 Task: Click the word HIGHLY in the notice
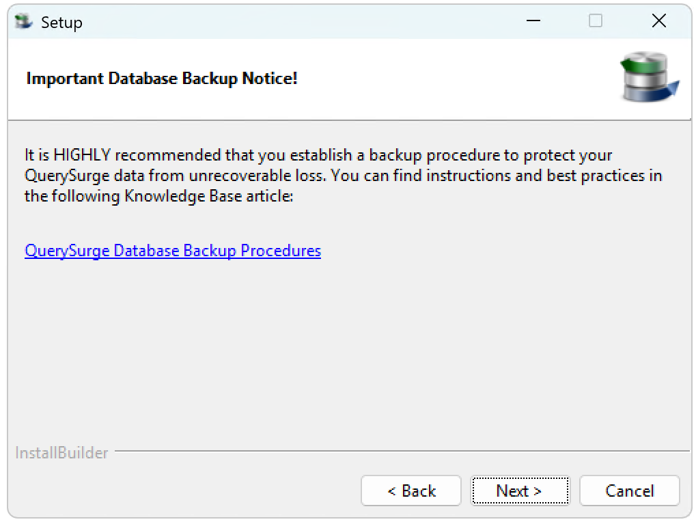coord(82,155)
